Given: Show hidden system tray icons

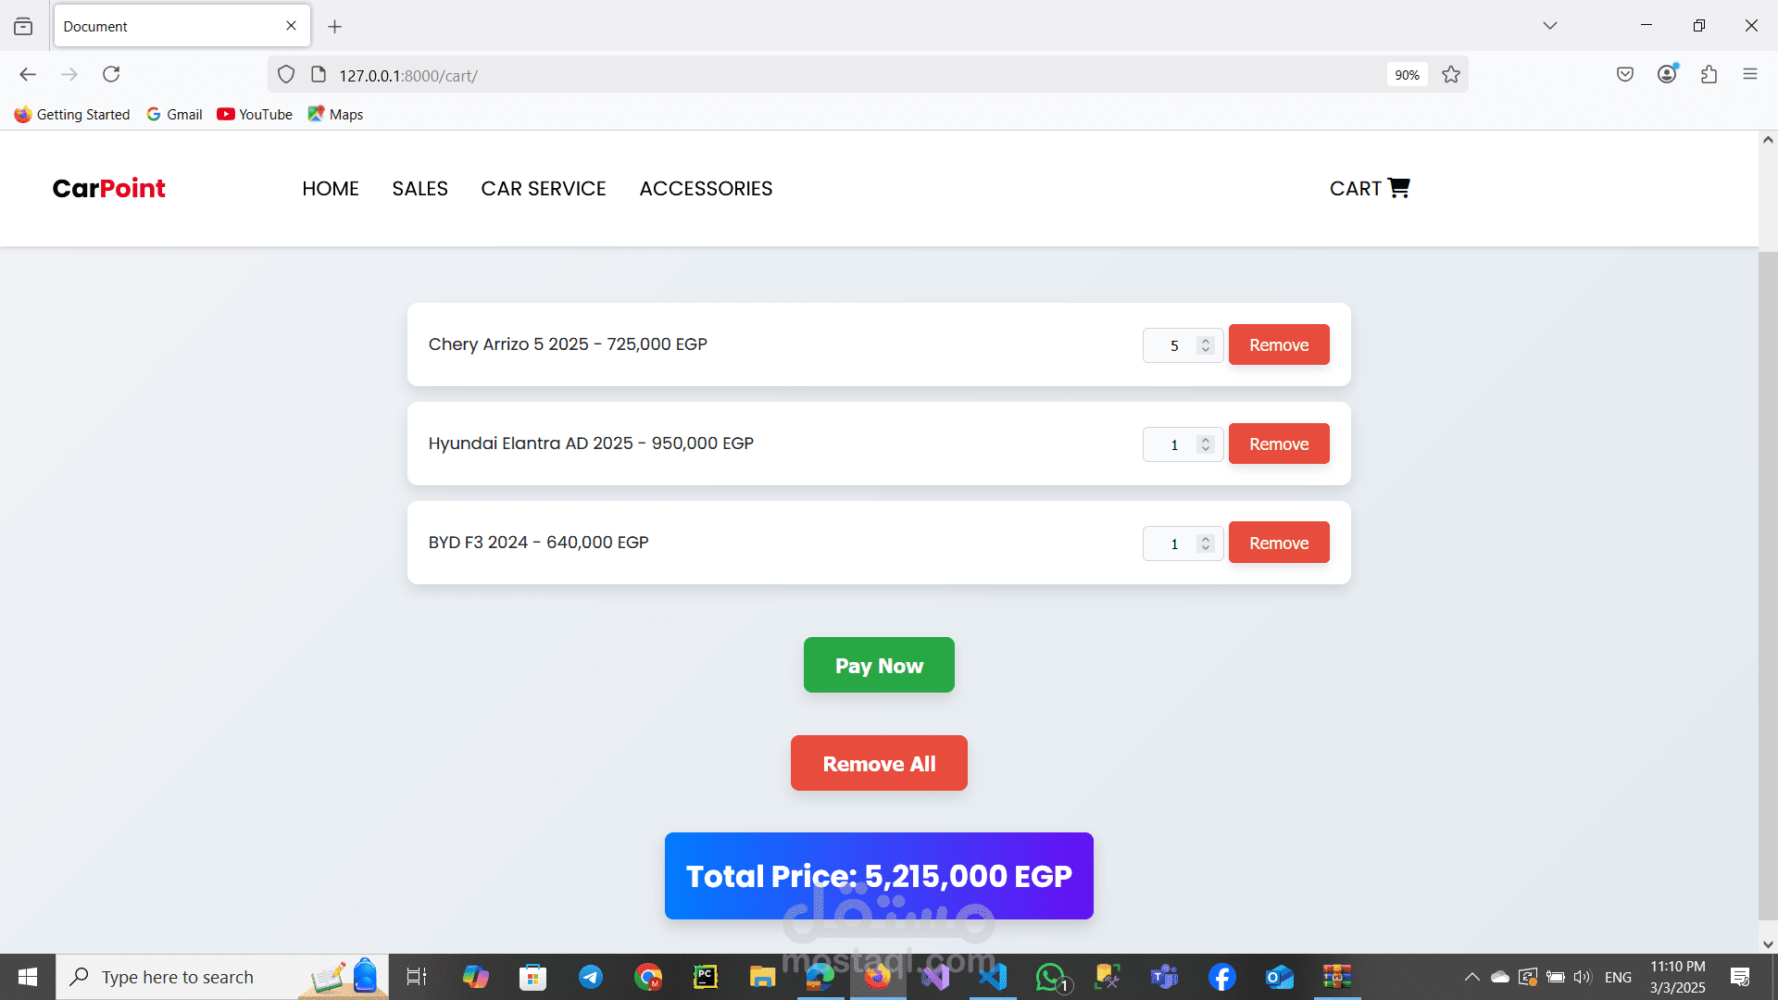Looking at the screenshot, I should pos(1471,977).
